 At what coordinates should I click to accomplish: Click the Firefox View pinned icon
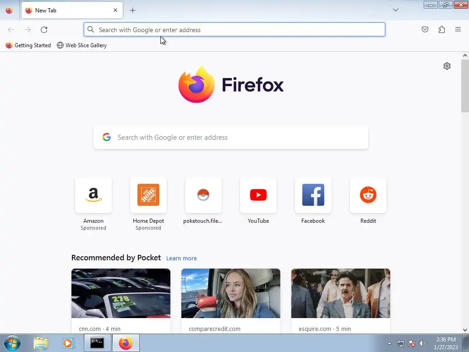coord(9,10)
